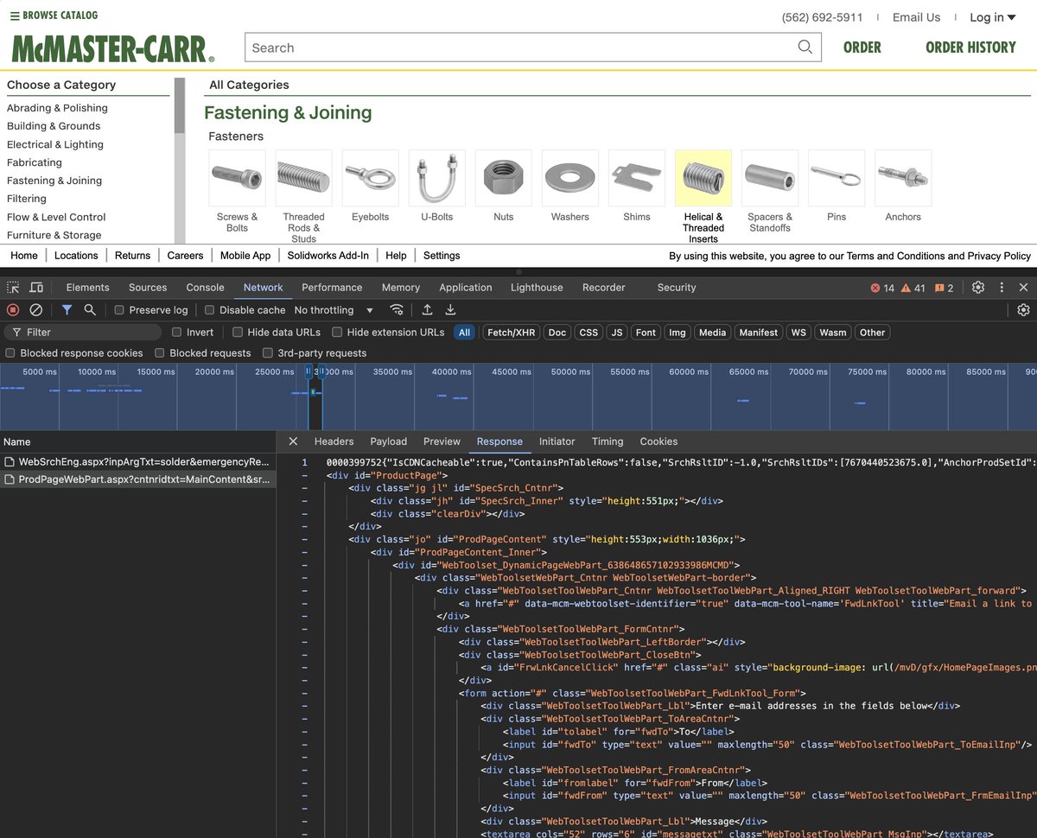Click the ORDER HISTORY link

970,48
